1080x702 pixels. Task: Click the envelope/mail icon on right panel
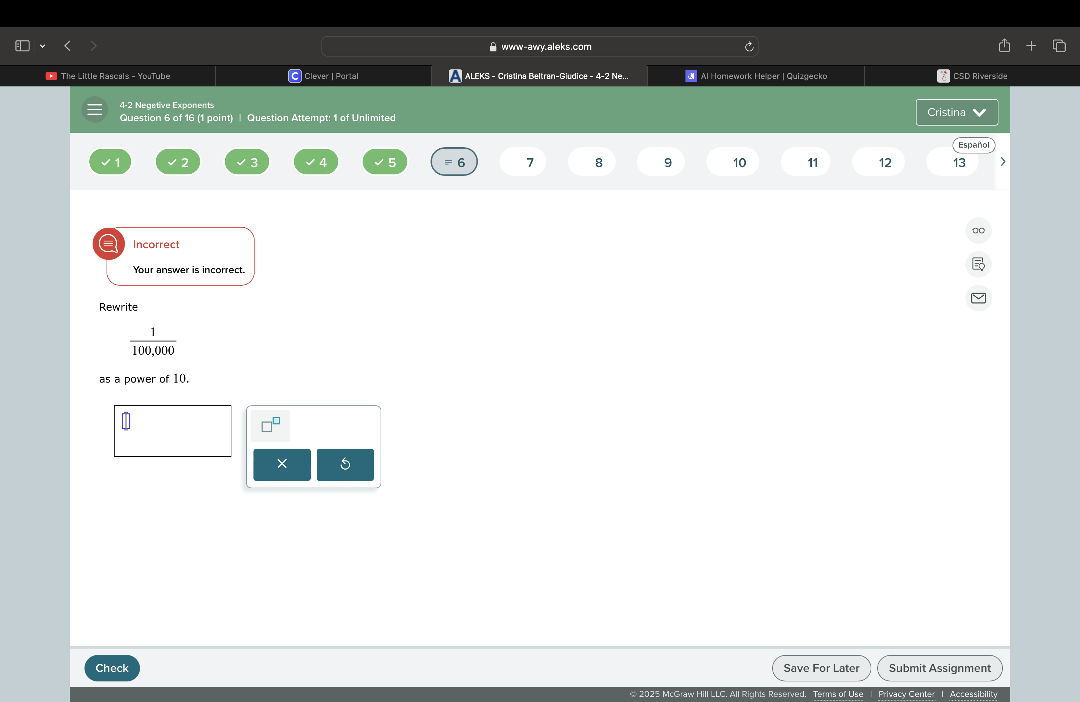tap(979, 297)
